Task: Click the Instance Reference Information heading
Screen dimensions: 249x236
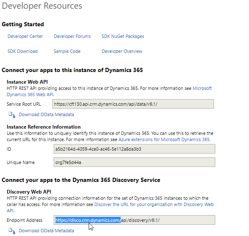Action: (x=43, y=127)
